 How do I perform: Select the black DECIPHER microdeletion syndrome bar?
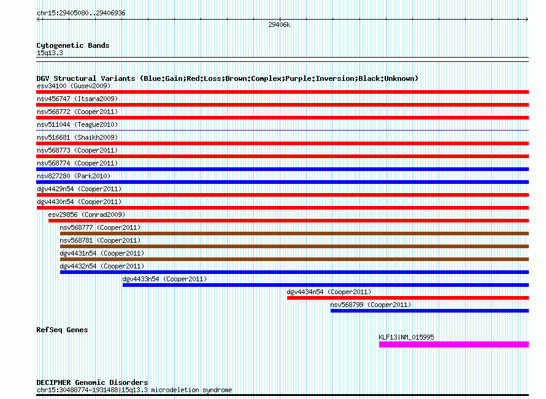[282, 395]
